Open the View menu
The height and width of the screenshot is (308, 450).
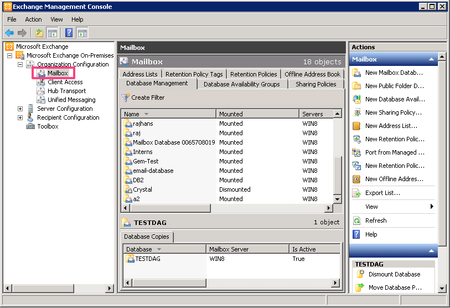click(x=56, y=19)
